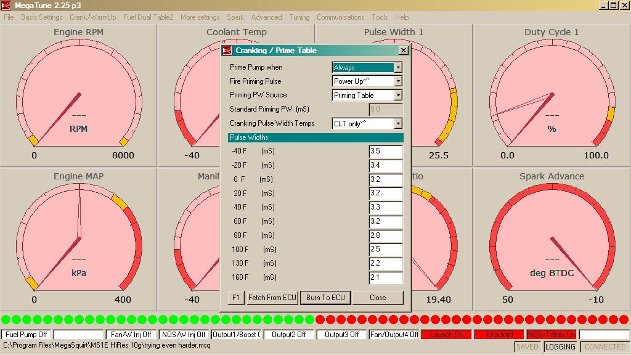This screenshot has height=355, width=631.
Task: Click the Spark Advance gauge
Action: pyautogui.click(x=552, y=240)
